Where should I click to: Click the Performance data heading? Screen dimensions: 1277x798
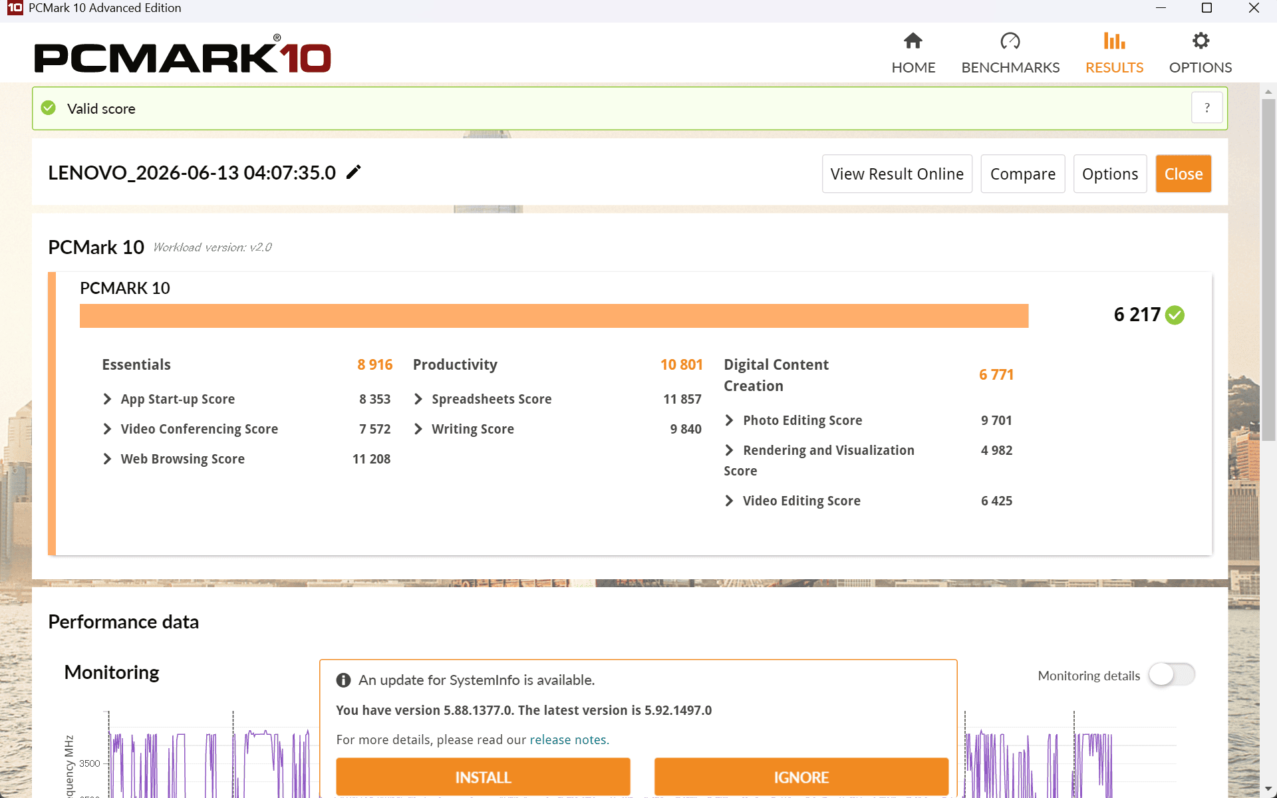124,622
